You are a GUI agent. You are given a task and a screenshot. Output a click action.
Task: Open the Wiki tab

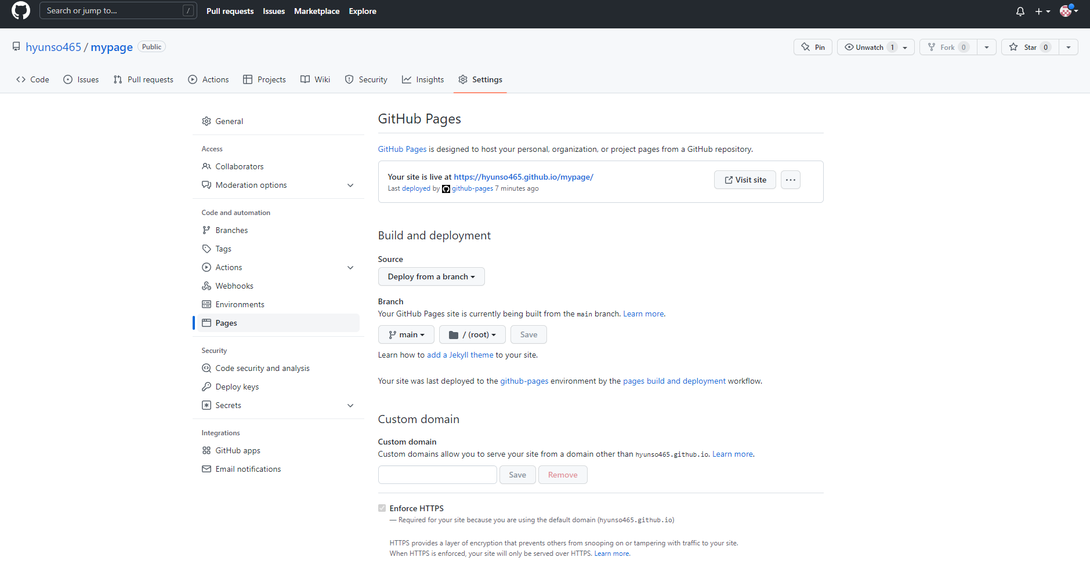click(x=316, y=79)
